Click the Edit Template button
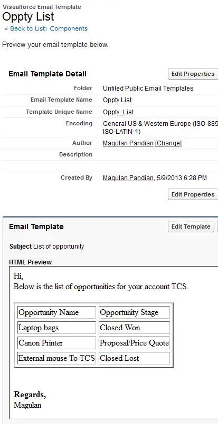This screenshot has width=218, height=424. (191, 226)
